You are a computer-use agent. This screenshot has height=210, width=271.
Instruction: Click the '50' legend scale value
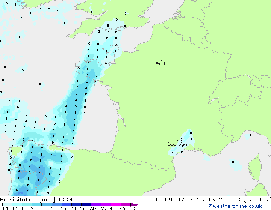coord(132,208)
